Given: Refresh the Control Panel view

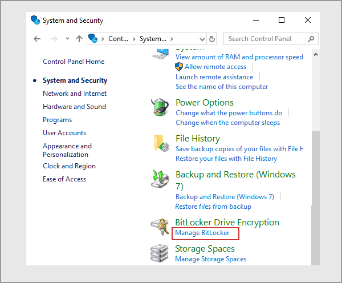Looking at the screenshot, I should (x=212, y=39).
